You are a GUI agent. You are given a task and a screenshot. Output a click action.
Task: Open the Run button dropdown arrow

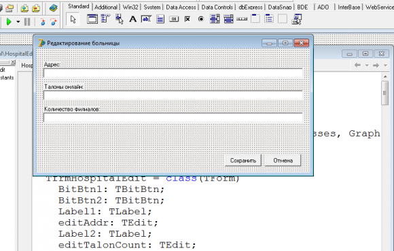pos(18,22)
